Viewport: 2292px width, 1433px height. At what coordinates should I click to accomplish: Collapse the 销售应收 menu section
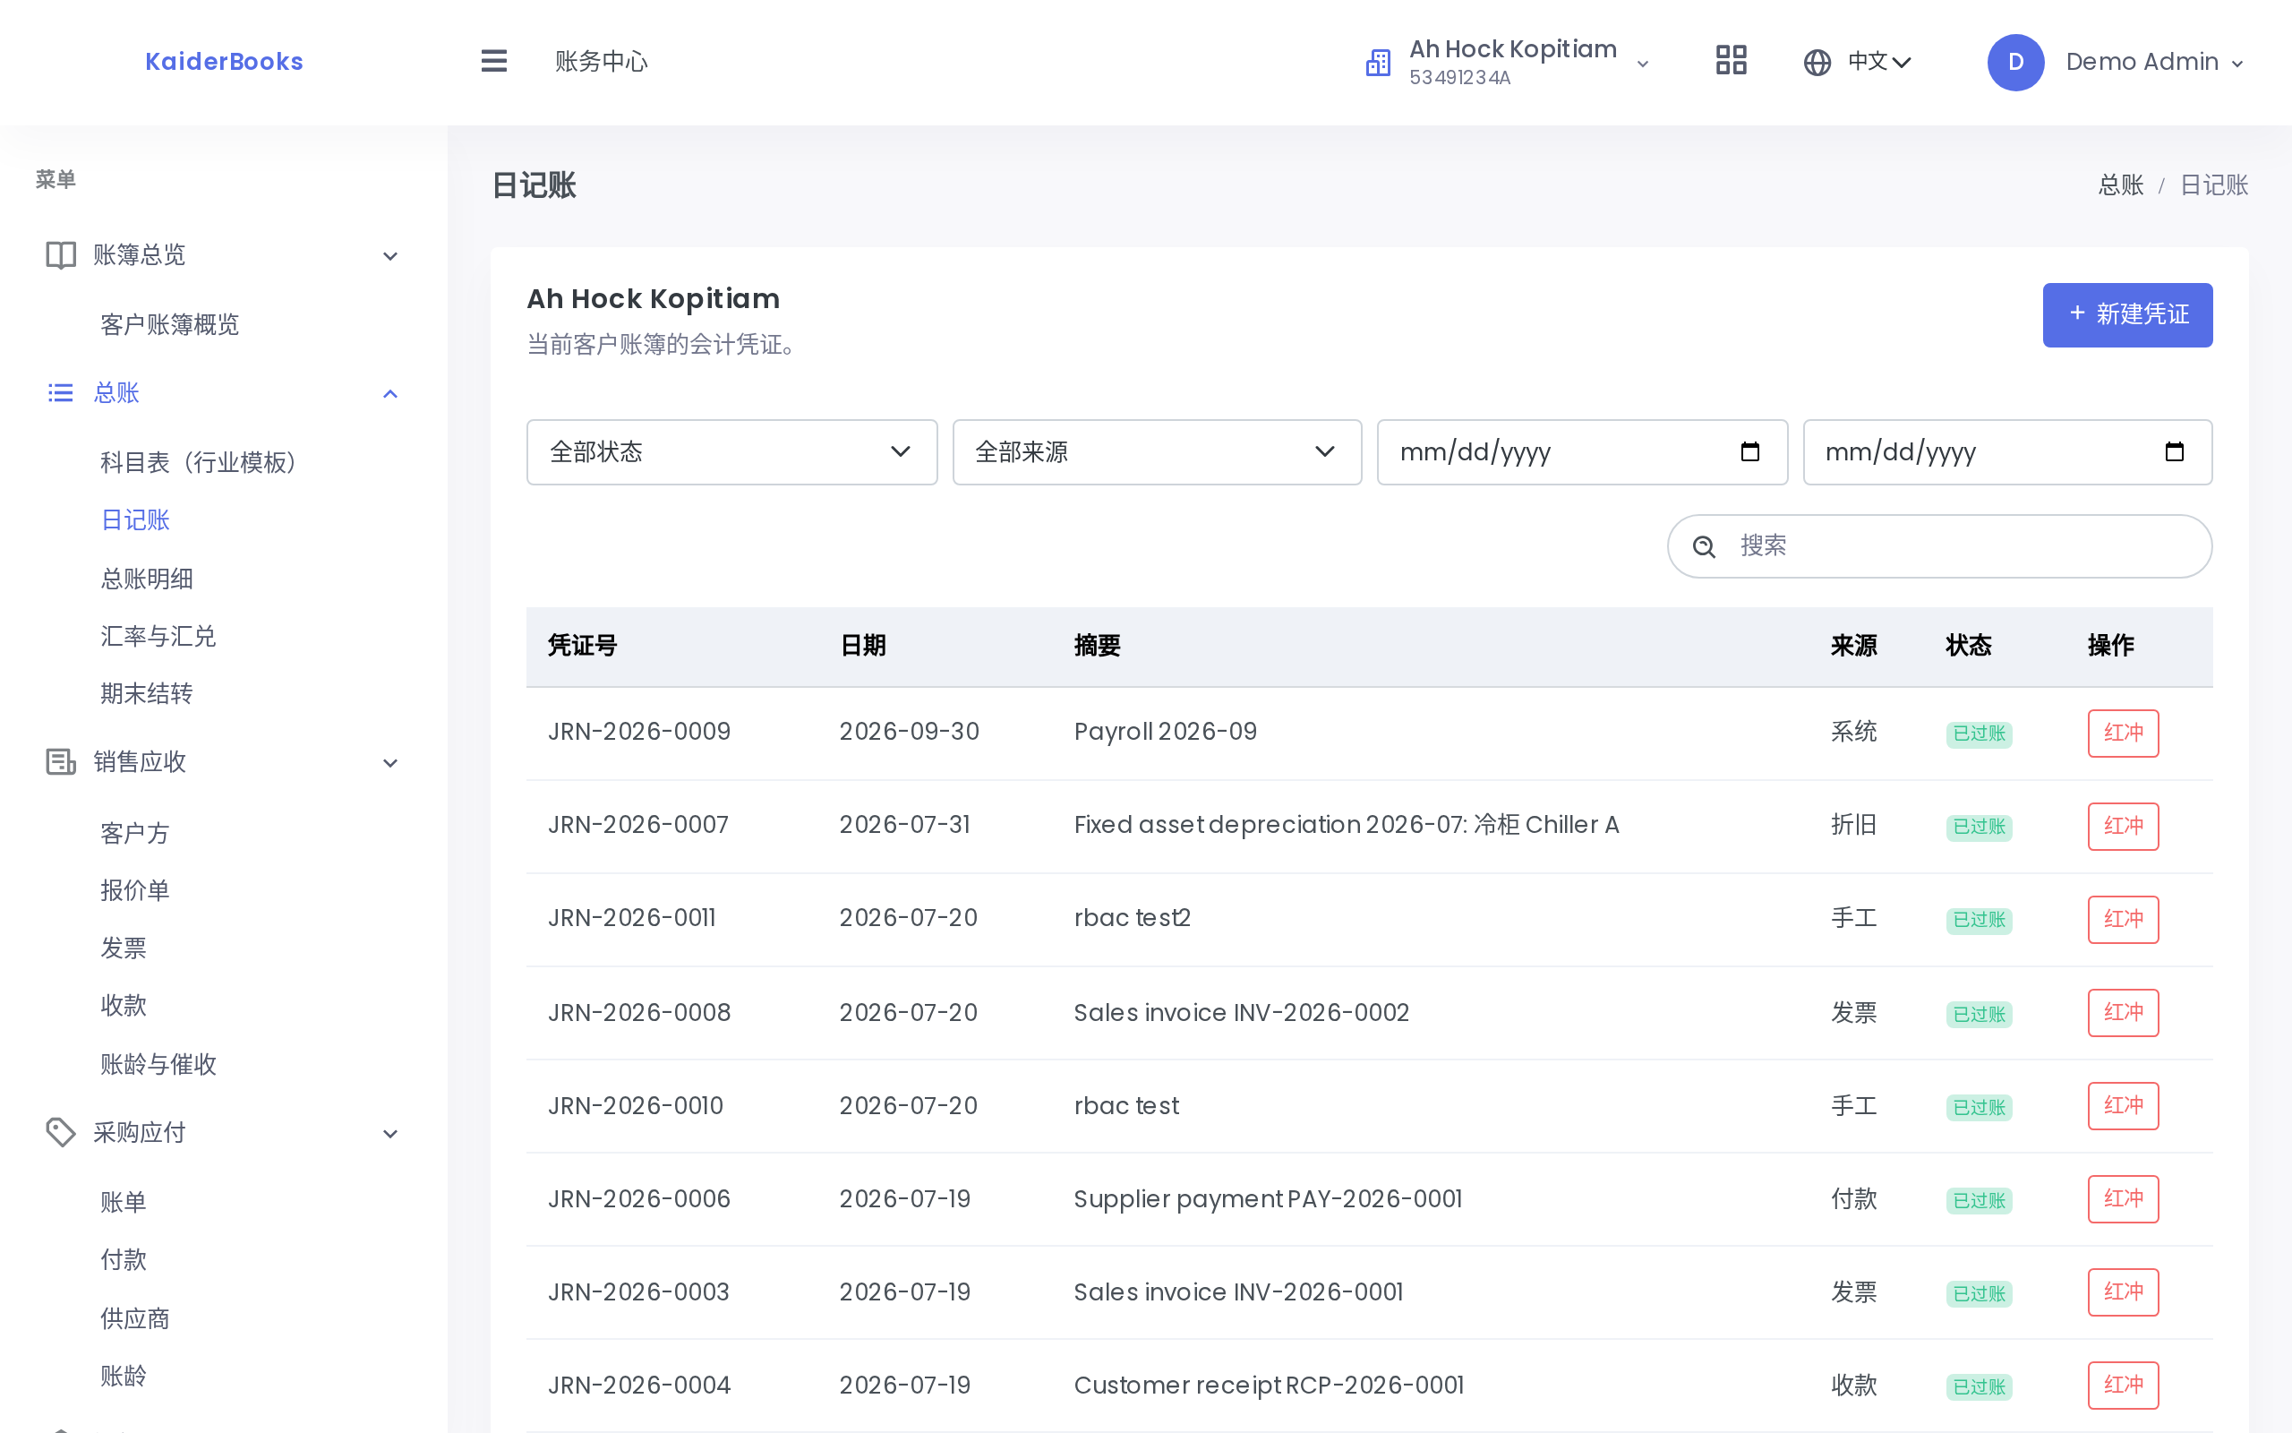pos(390,763)
